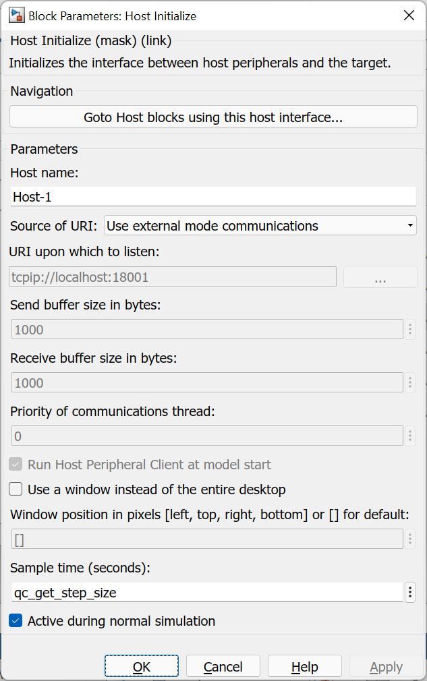427x681 pixels.
Task: Dismiss the dialog with Cancel
Action: pos(223,666)
